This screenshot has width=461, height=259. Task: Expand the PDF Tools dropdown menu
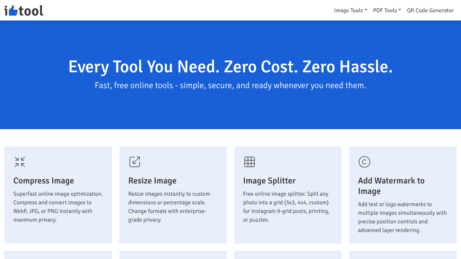coord(387,10)
